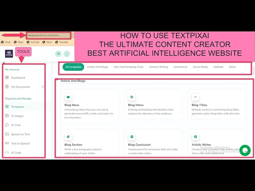This screenshot has width=255, height=191.
Task: Click the Gmail bookmark globe icon
Action: tap(2, 42)
